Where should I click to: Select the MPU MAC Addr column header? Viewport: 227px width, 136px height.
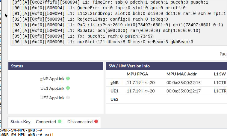[181, 74]
